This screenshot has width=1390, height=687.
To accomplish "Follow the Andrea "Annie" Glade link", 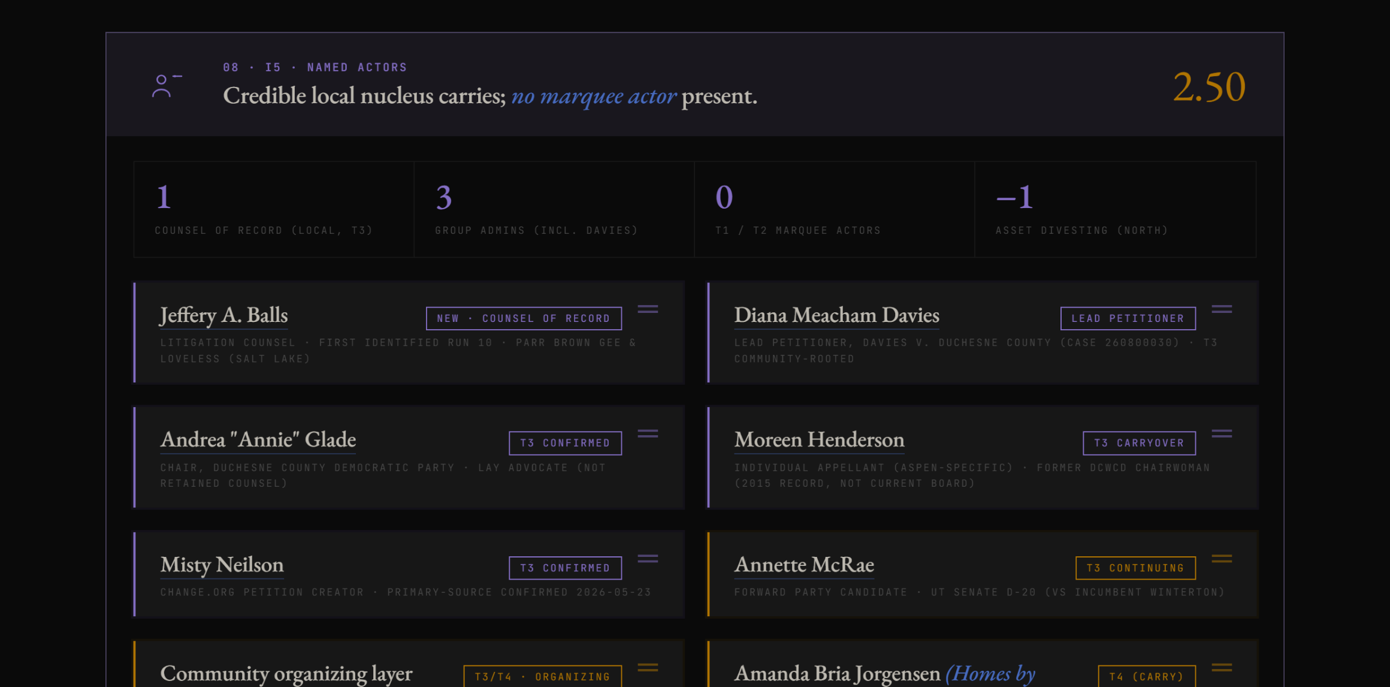I will 258,440.
